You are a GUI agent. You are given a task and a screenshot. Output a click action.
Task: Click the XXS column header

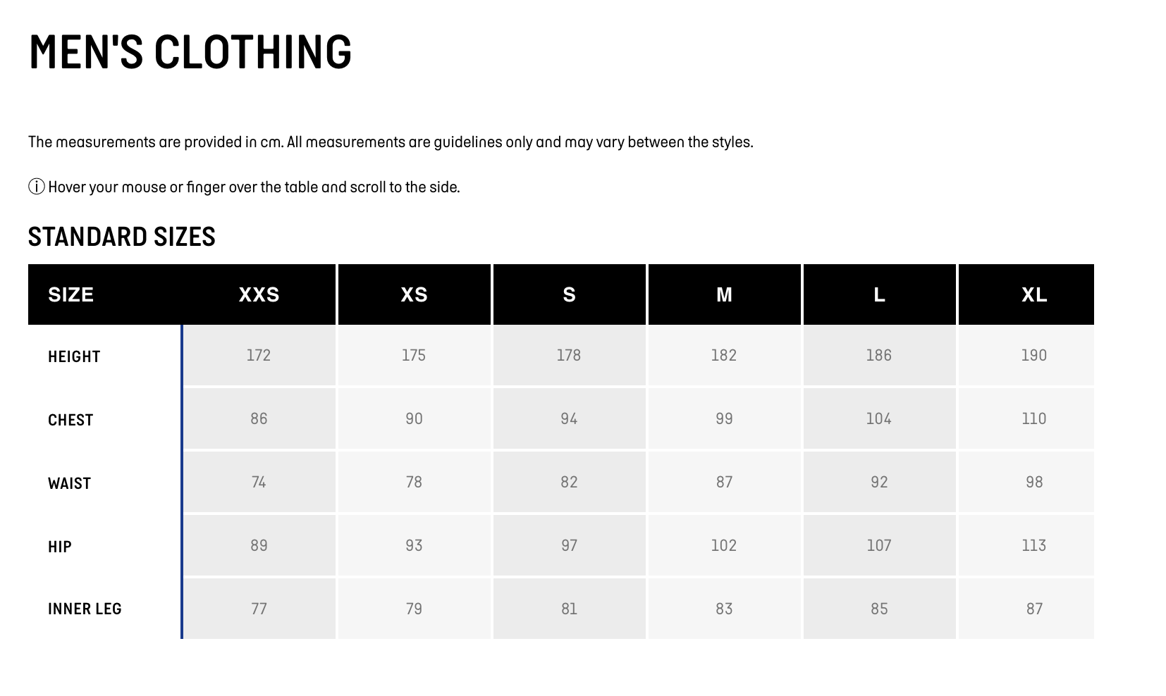259,294
